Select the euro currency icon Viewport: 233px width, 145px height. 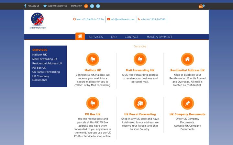pyautogui.click(x=92, y=6)
